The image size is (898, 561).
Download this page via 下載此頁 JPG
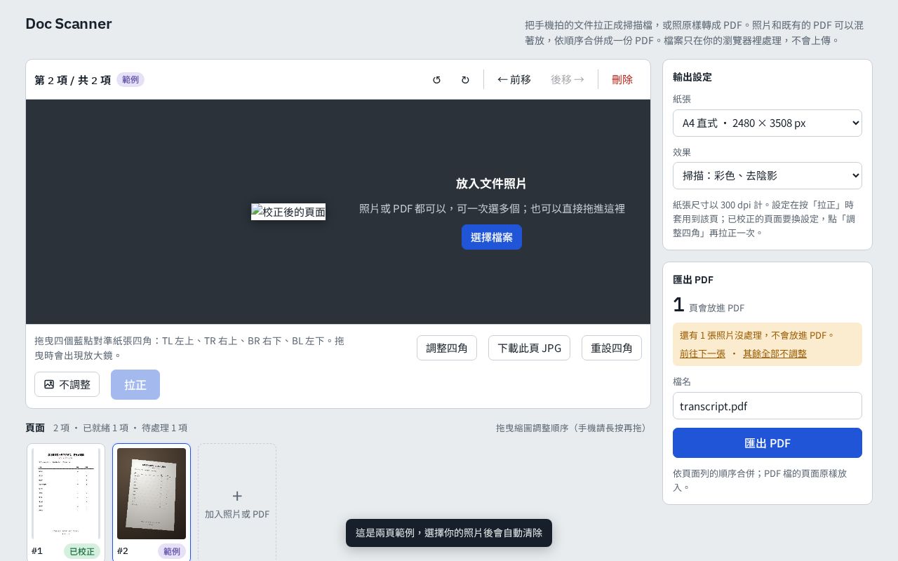(x=529, y=348)
